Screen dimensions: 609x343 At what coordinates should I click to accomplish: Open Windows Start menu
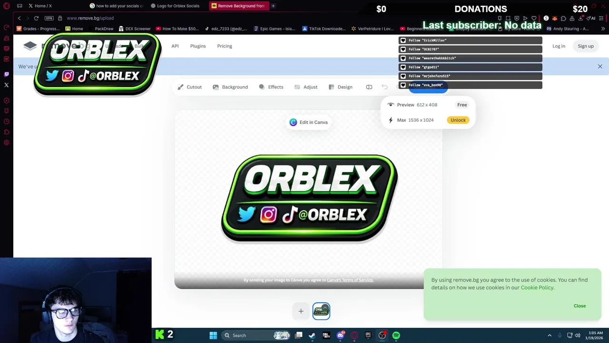point(213,335)
